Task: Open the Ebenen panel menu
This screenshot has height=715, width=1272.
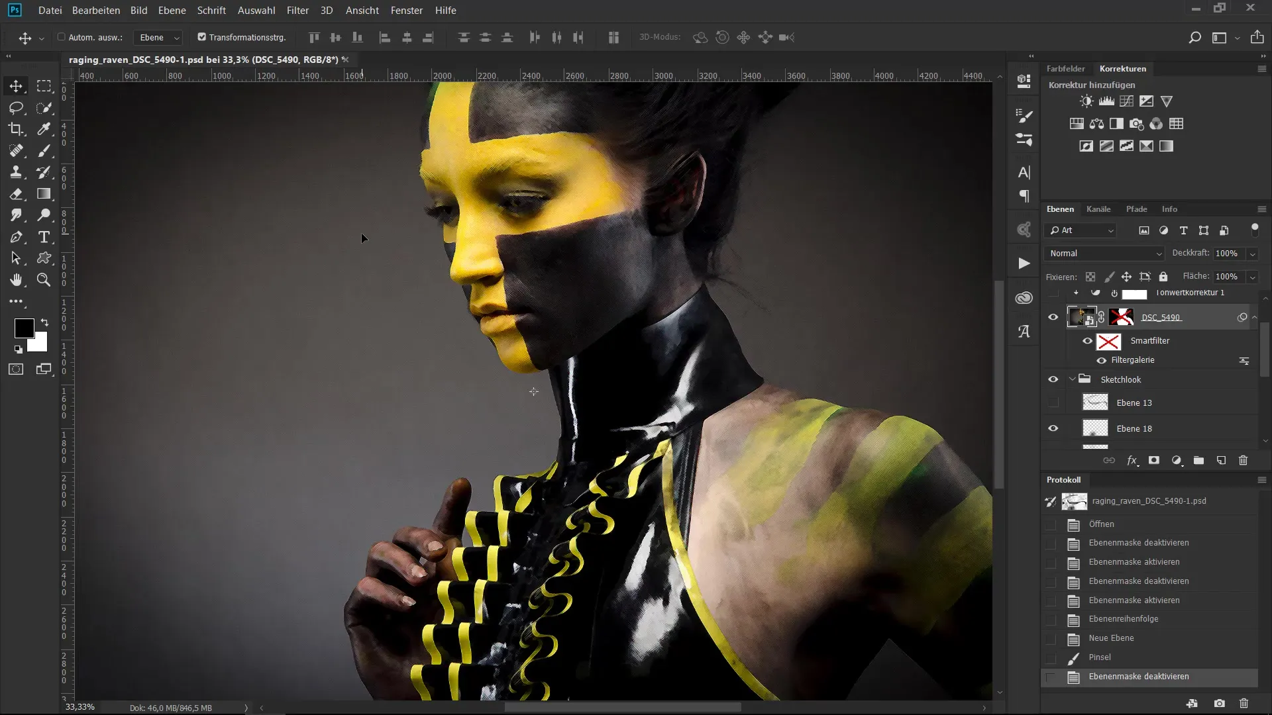Action: (1261, 209)
